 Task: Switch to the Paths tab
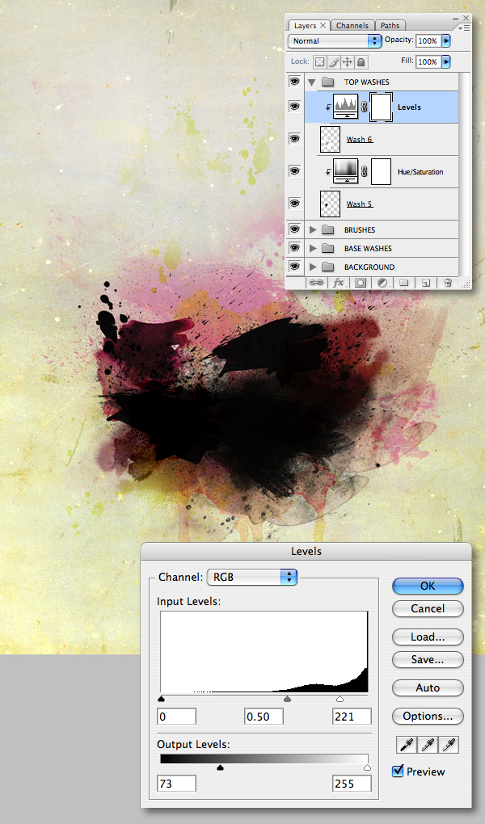click(390, 25)
